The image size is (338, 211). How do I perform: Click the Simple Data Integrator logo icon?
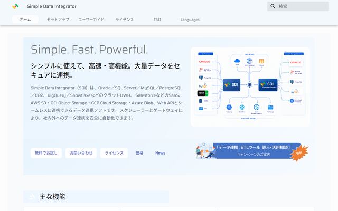click(x=15, y=6)
